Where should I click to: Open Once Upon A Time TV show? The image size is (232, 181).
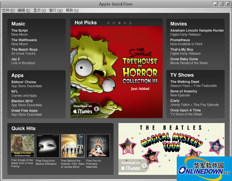point(186,112)
